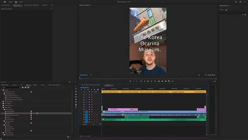The image size is (248, 140).
Task: Select the Pen tool
Action: click(76, 99)
